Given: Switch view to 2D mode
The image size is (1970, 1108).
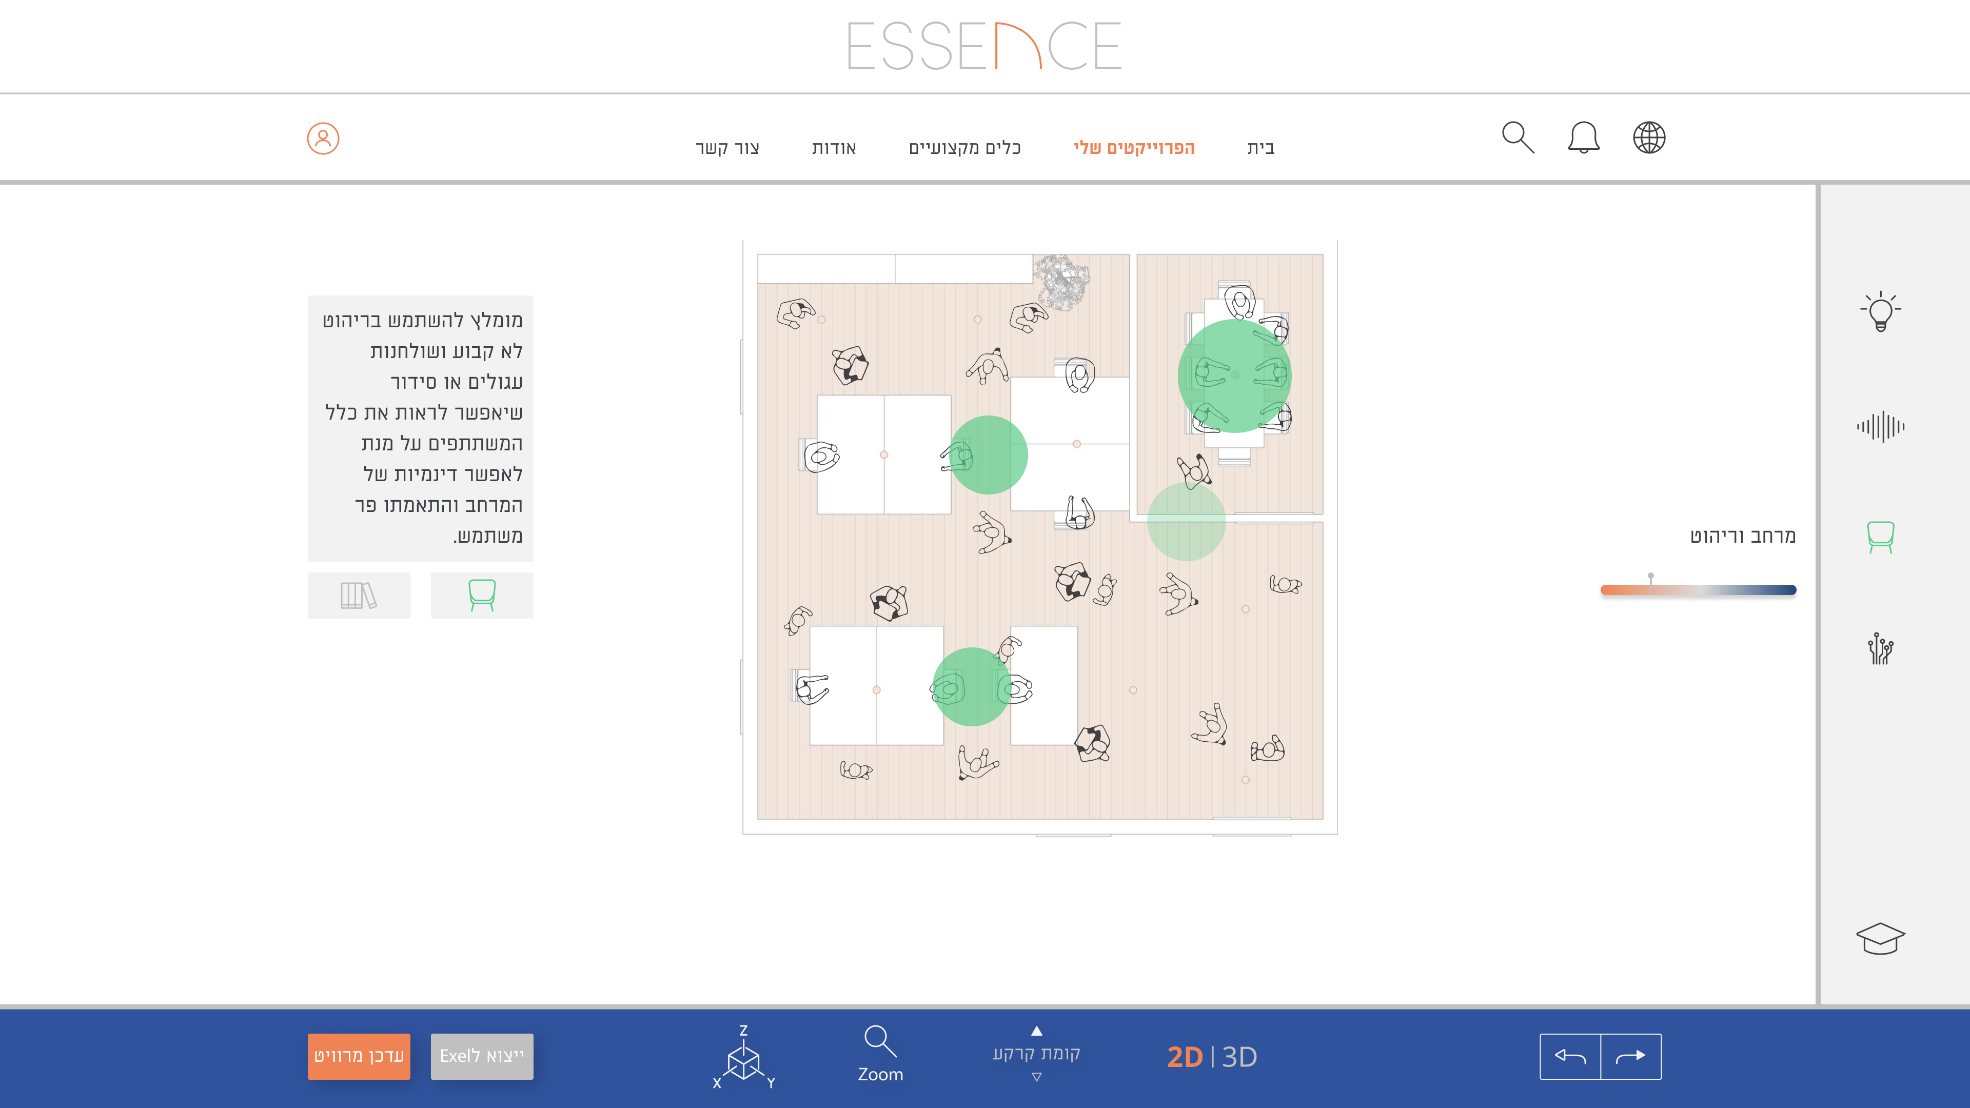Looking at the screenshot, I should click(1184, 1057).
